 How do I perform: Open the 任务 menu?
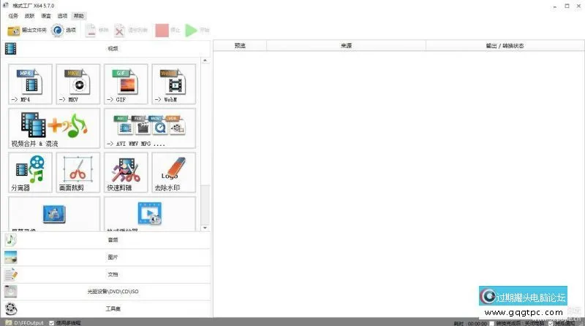click(13, 15)
